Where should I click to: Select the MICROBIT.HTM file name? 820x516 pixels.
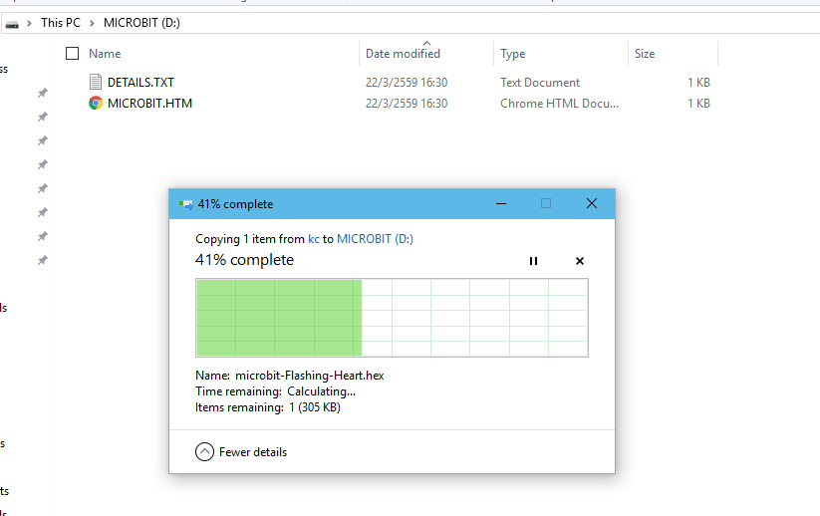[149, 103]
